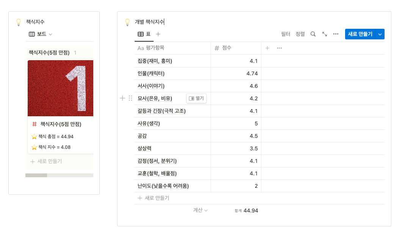Open search with the magnifier icon

click(313, 34)
